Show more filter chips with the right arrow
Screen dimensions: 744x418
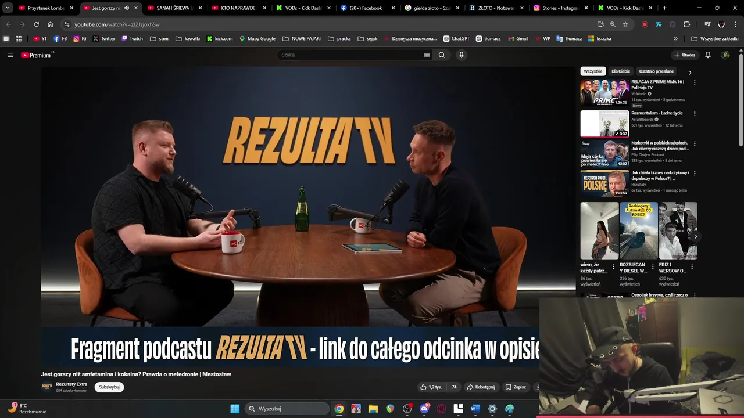click(x=690, y=73)
